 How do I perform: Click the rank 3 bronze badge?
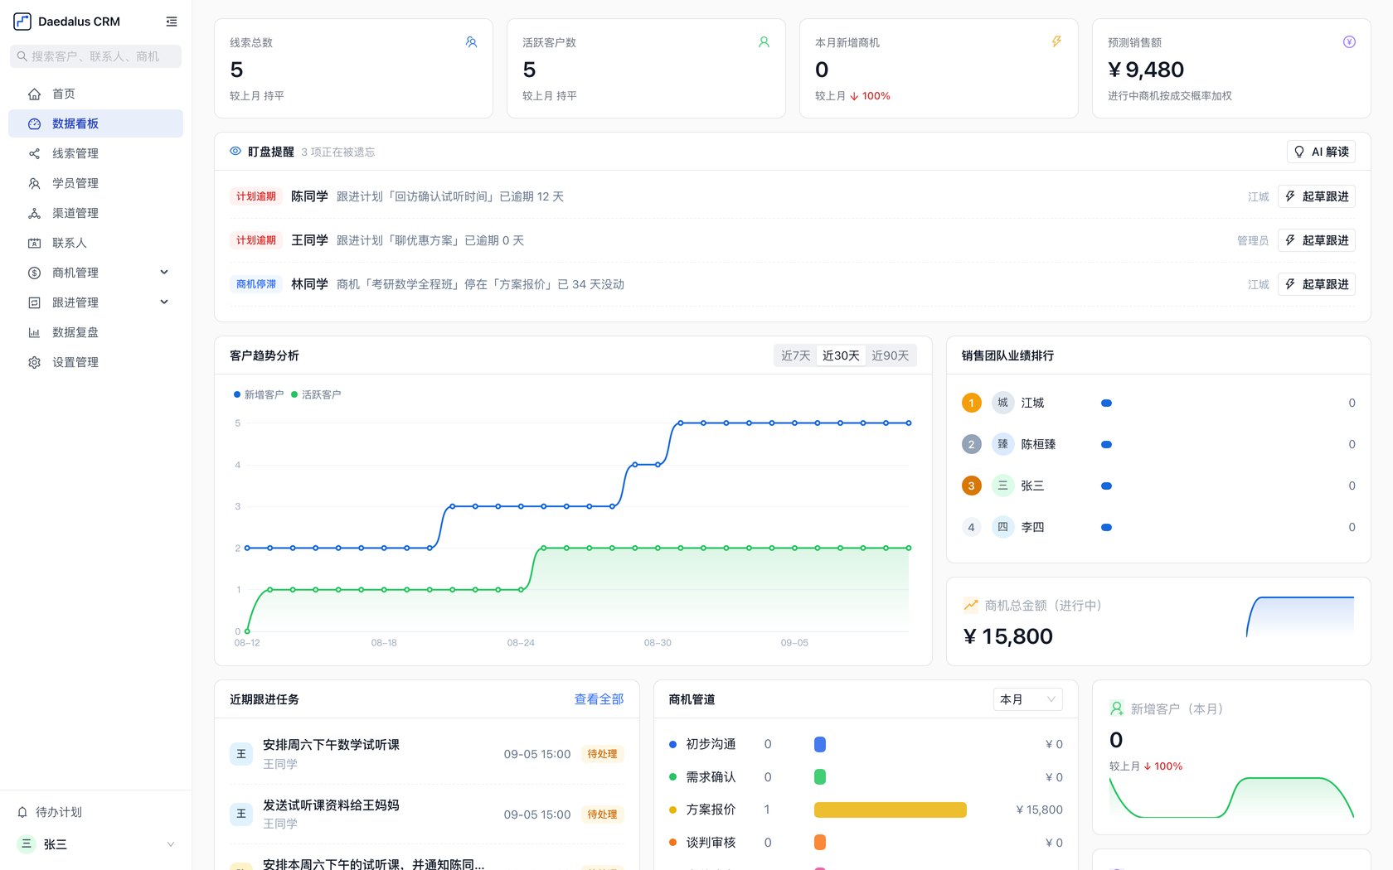[971, 486]
